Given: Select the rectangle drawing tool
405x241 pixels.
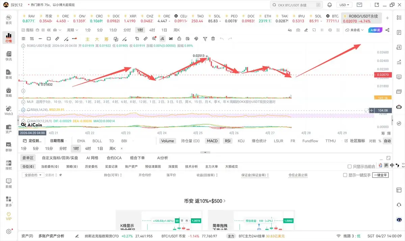Looking at the screenshot, I should [x=49, y=39].
